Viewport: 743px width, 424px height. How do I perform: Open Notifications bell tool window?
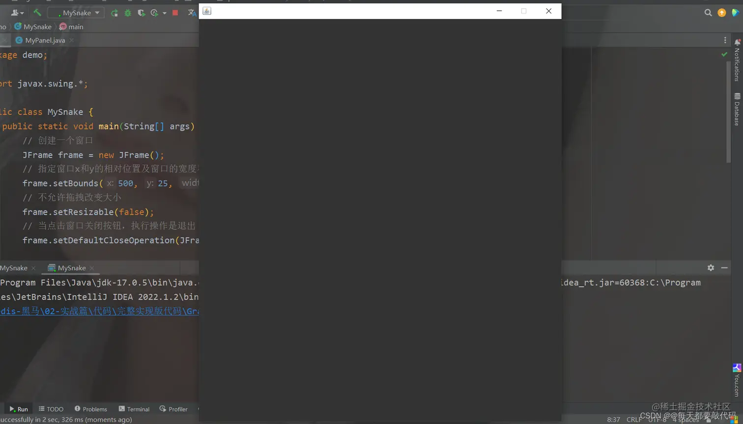coord(737,61)
